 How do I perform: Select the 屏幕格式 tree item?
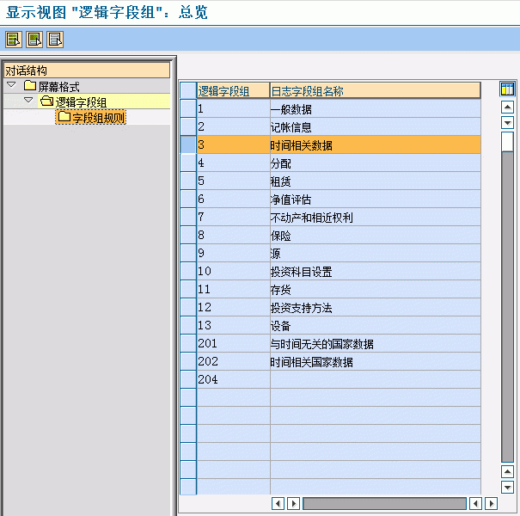pos(59,87)
